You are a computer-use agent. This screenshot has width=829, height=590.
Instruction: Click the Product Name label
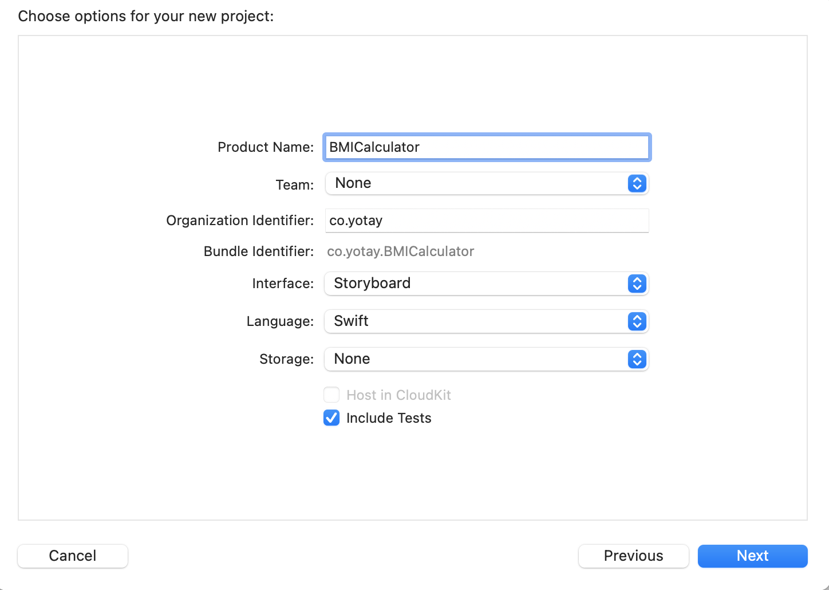265,147
